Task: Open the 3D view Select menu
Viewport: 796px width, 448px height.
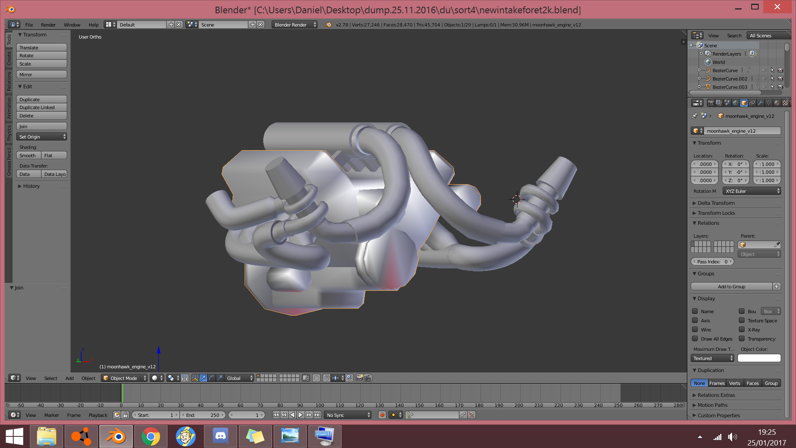Action: click(x=51, y=378)
